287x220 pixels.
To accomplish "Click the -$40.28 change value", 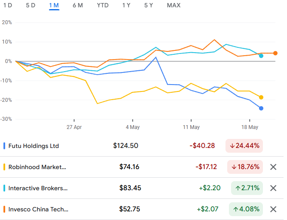I will coord(202,146).
